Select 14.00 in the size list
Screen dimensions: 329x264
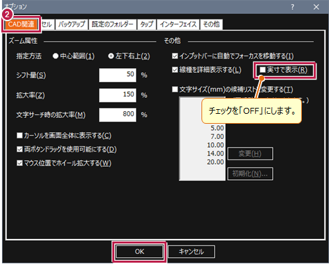point(215,154)
